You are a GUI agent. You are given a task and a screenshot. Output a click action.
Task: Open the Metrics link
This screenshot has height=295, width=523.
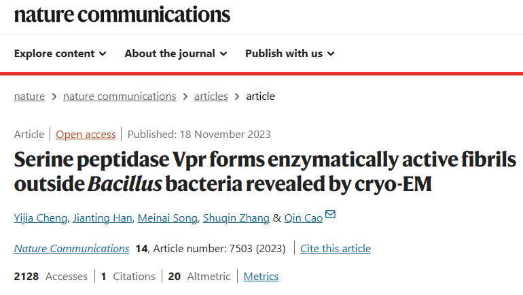pyautogui.click(x=261, y=277)
